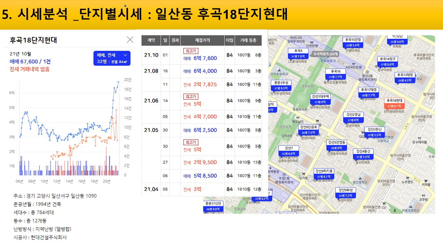Select the 강선2경남 map marker
Viewport: 443px width, 249px height.
(x=354, y=117)
